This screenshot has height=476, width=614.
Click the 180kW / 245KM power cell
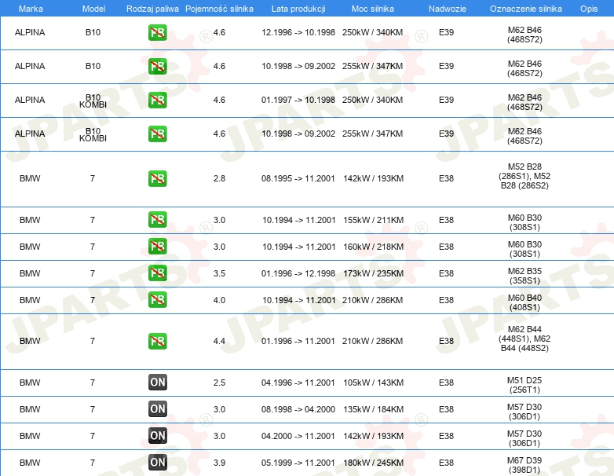[372, 463]
